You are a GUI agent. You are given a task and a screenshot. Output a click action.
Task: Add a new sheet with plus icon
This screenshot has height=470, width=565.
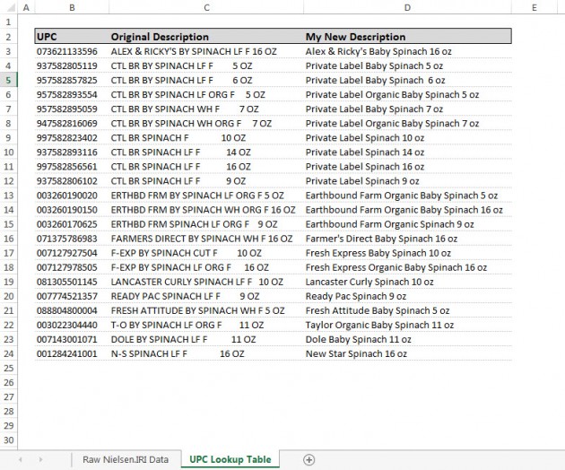pyautogui.click(x=309, y=459)
